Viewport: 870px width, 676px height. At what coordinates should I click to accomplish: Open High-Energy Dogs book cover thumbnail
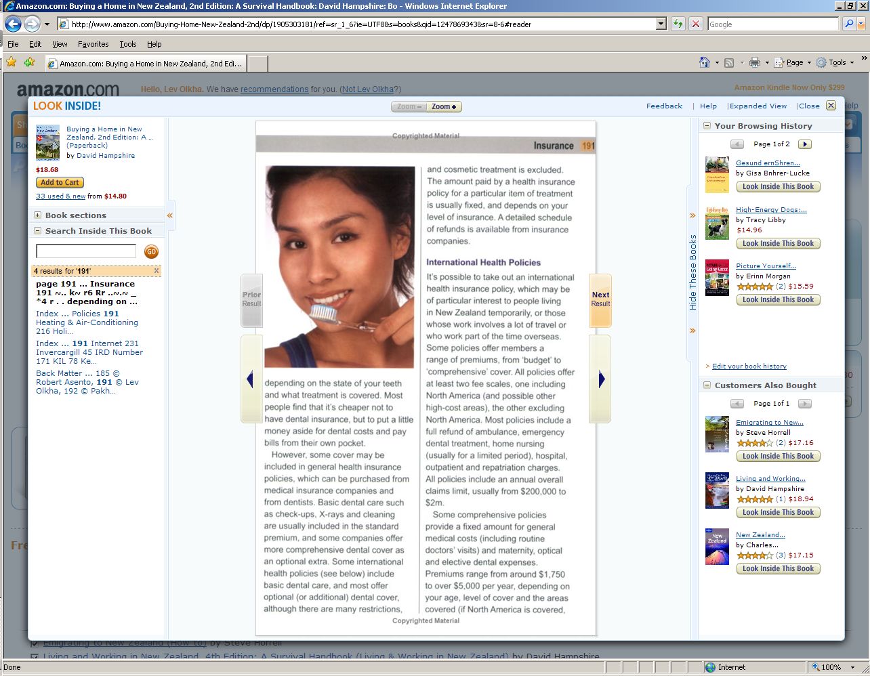(x=717, y=224)
